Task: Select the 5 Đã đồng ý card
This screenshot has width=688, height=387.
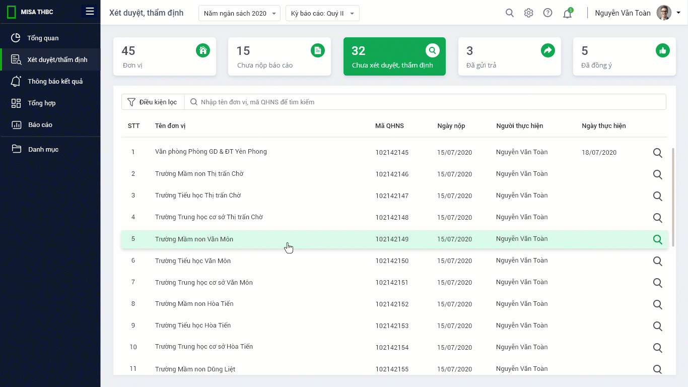Action: 625,56
